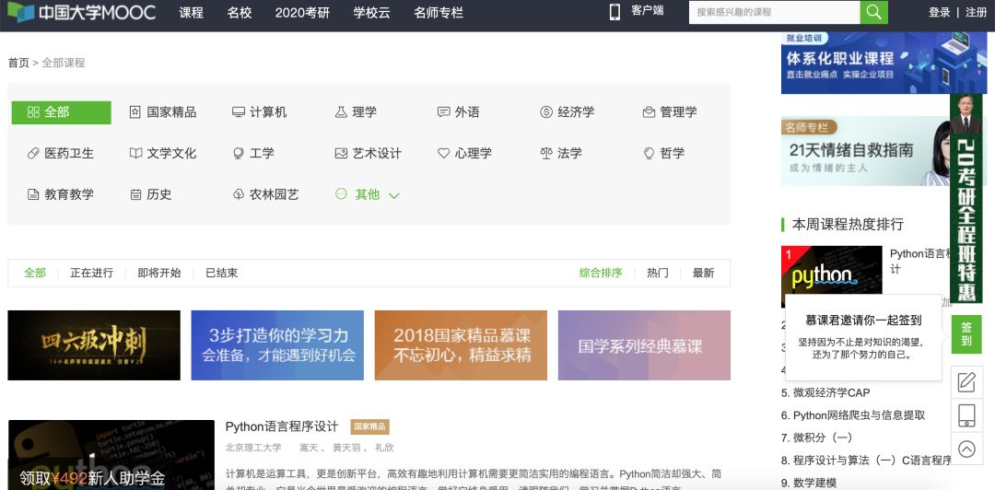Click the pill icon beside 医药卫生
The width and height of the screenshot is (995, 490).
34,153
